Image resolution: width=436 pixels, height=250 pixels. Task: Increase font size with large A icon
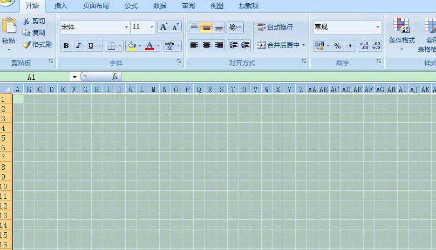point(163,27)
